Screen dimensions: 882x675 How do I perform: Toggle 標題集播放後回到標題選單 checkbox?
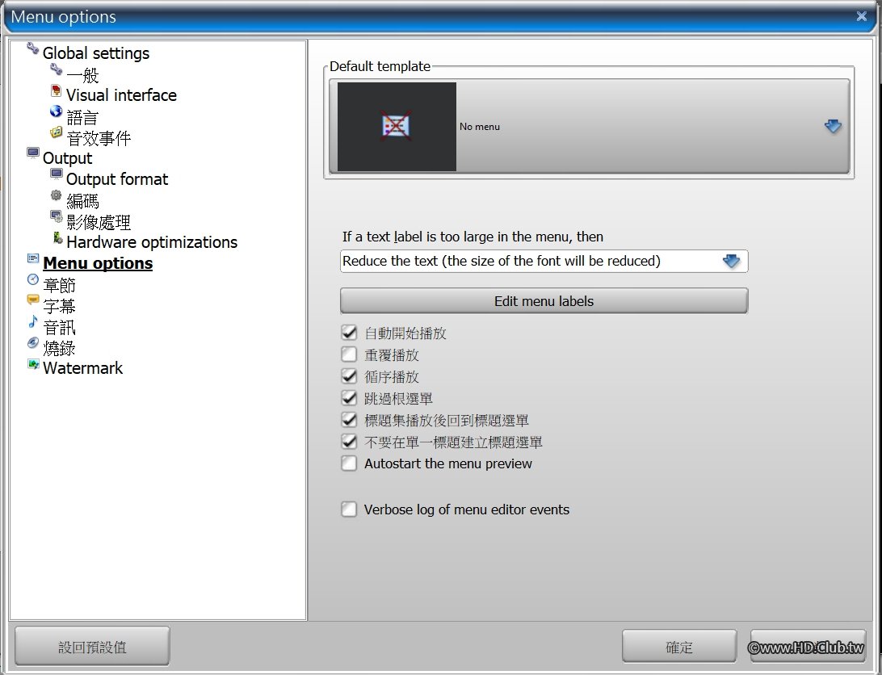[x=349, y=420]
